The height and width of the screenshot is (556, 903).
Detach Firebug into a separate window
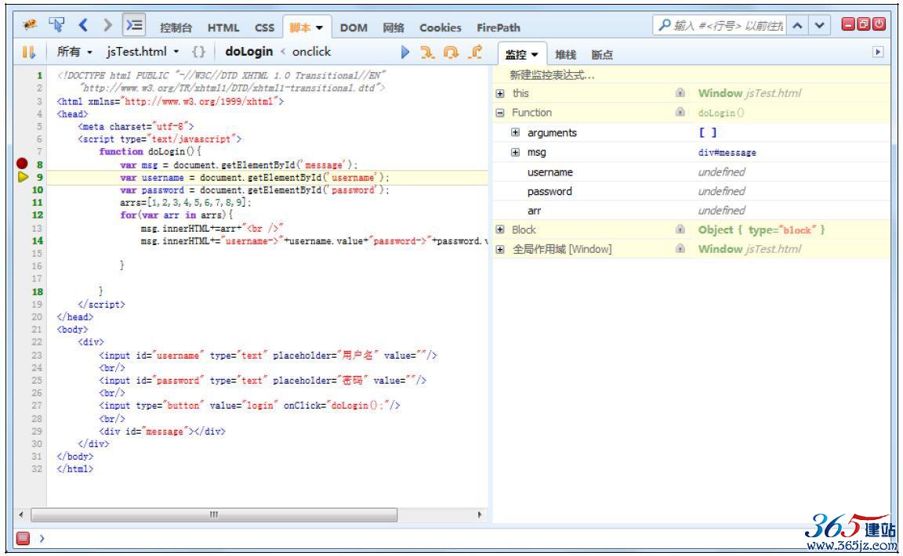tap(863, 24)
